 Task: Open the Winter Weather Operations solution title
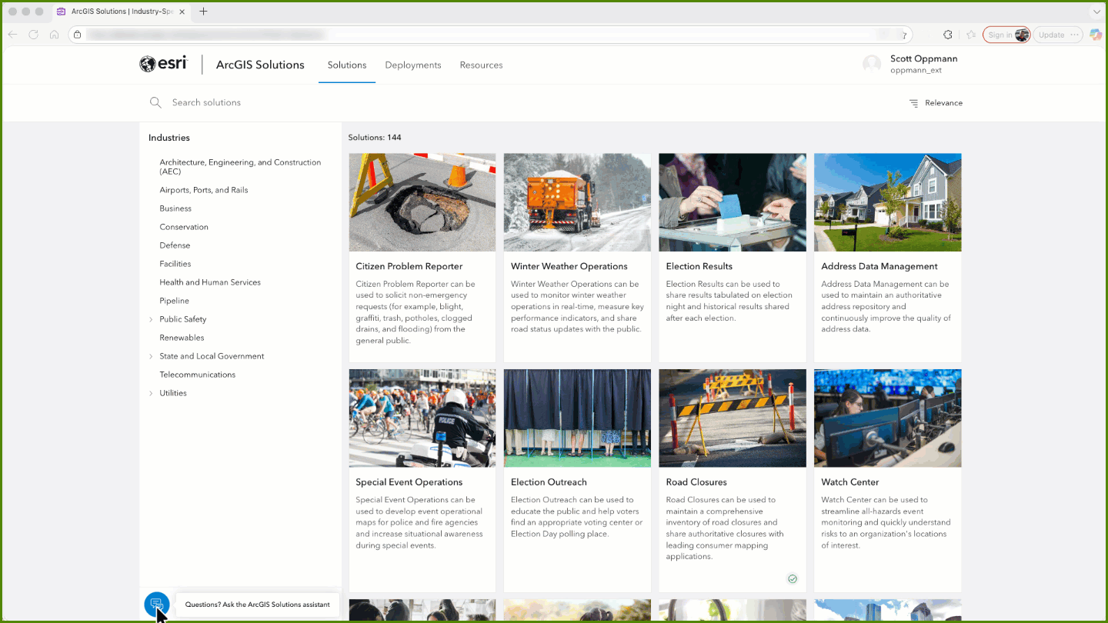(x=569, y=266)
